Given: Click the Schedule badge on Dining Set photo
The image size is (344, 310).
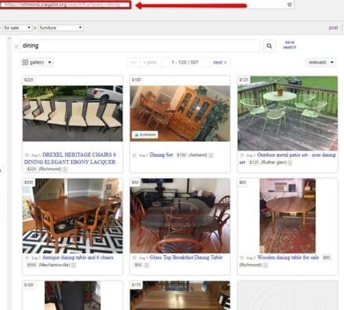Looking at the screenshot, I should tap(145, 135).
